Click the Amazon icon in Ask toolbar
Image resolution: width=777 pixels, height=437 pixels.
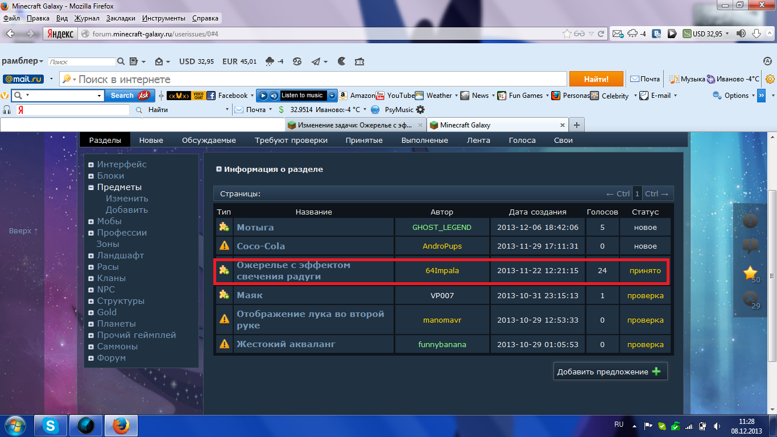[x=344, y=96]
